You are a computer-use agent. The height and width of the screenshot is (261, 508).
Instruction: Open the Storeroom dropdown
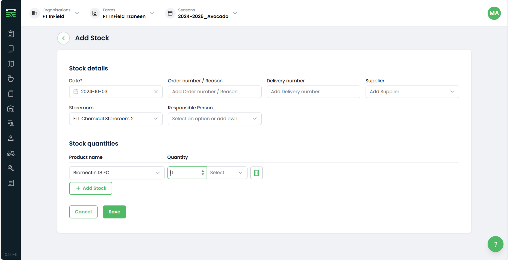tap(116, 119)
